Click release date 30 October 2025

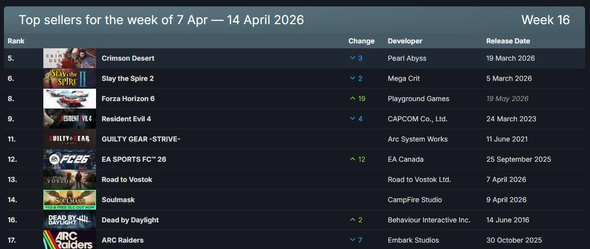(514, 240)
